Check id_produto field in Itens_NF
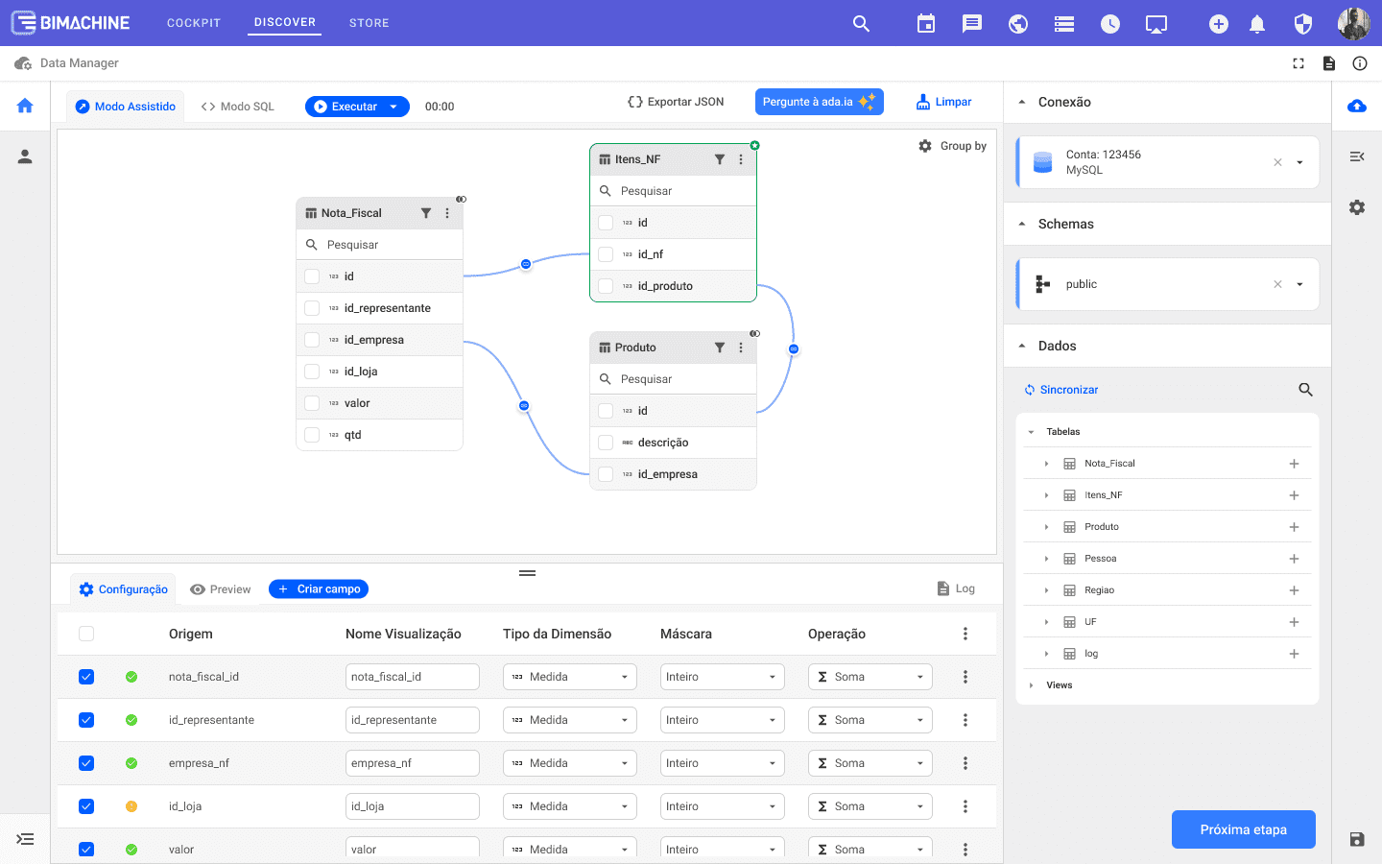 606,286
